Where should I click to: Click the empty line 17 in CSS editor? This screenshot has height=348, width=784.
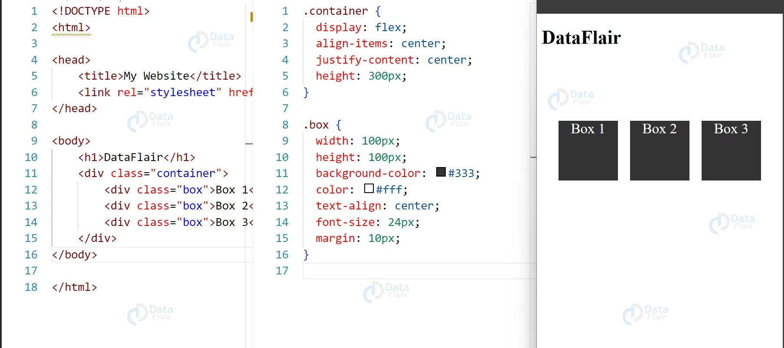[419, 271]
